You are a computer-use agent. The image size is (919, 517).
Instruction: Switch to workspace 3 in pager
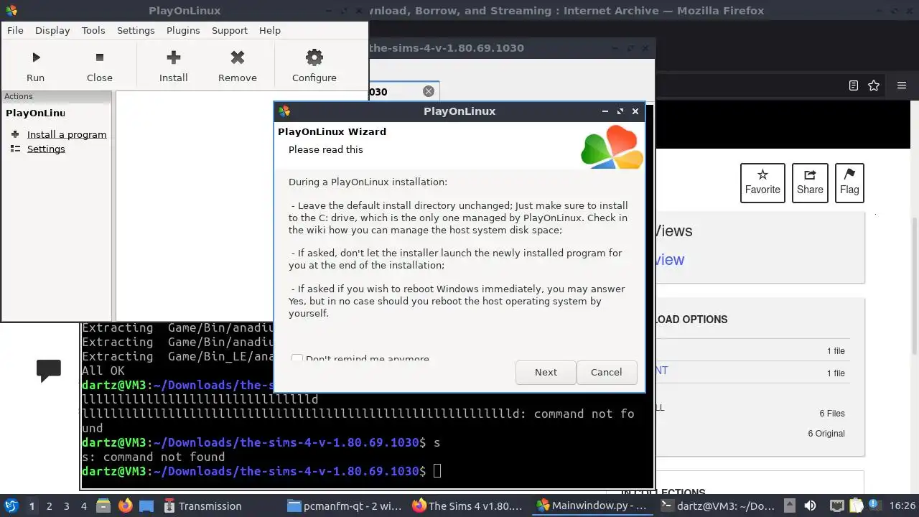coord(67,506)
